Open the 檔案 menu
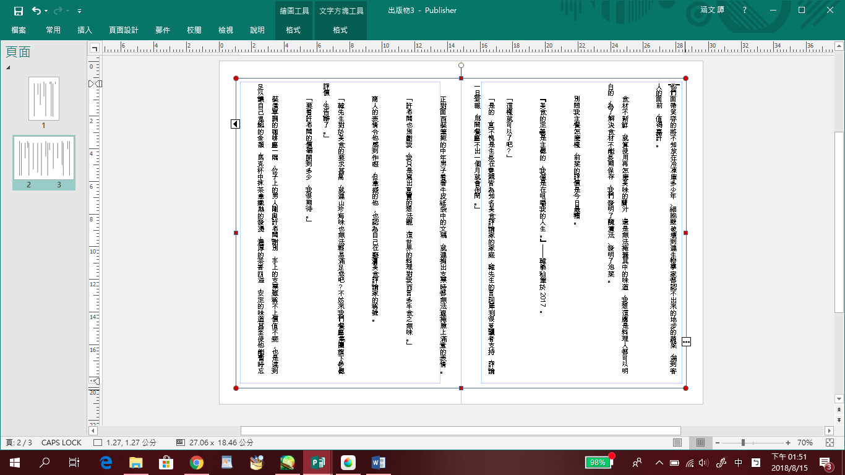845x475 pixels. (19, 30)
